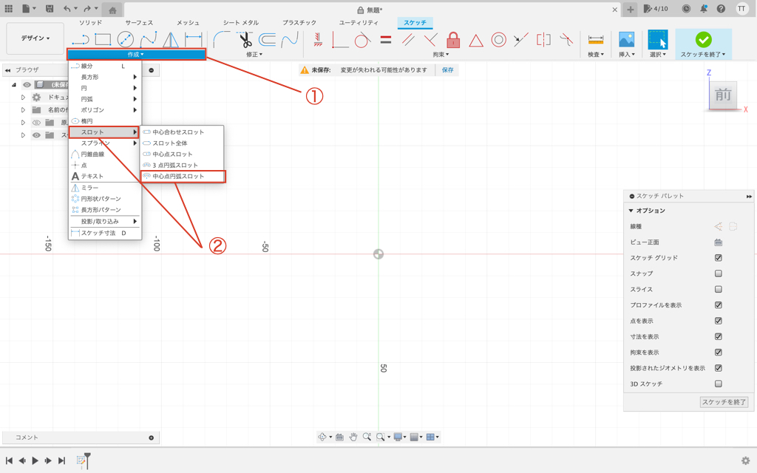
Task: Open the Measure tool icon
Action: tap(596, 40)
